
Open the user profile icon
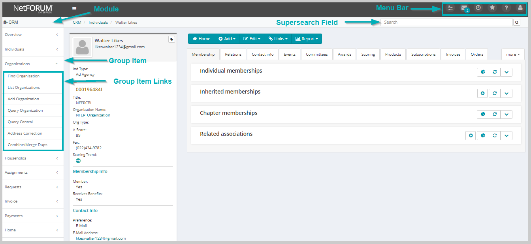pos(520,8)
